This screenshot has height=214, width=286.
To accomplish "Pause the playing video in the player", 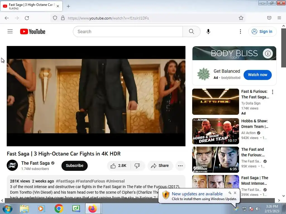I will pos(96,96).
